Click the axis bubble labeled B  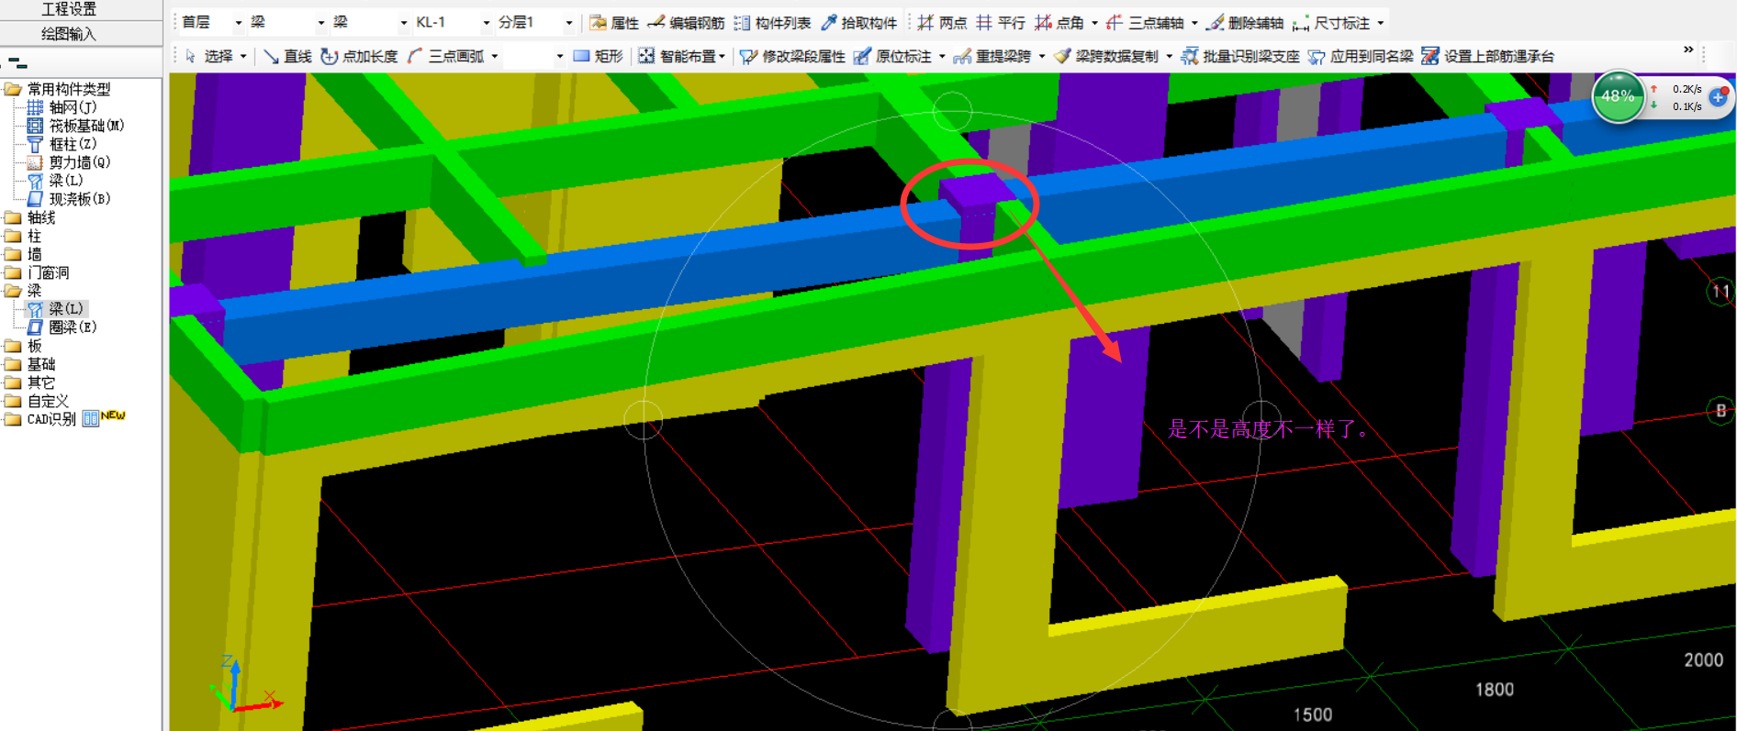coord(1720,411)
